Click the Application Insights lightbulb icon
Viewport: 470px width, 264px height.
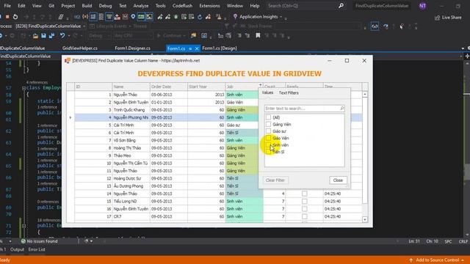coord(235,17)
